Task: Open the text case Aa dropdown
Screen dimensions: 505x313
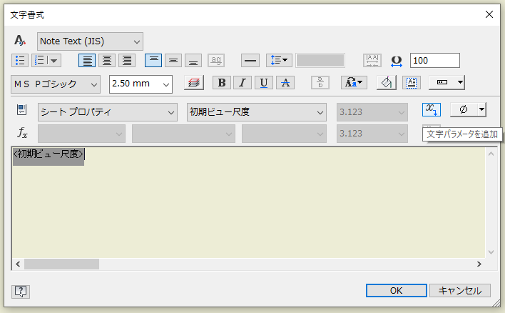Action: point(354,83)
